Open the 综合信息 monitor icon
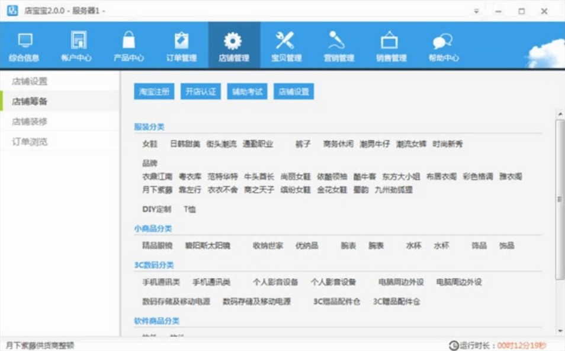Screen dimensions: 565x351 pyautogui.click(x=24, y=44)
